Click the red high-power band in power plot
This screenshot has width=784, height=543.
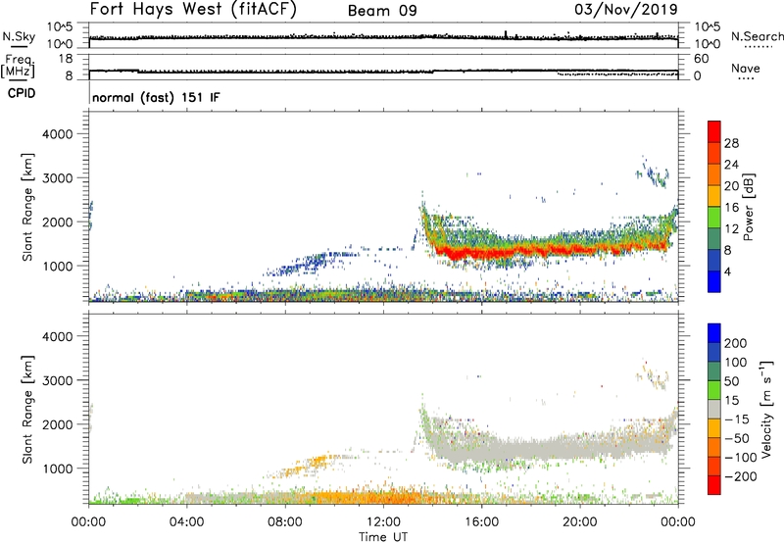click(550, 250)
